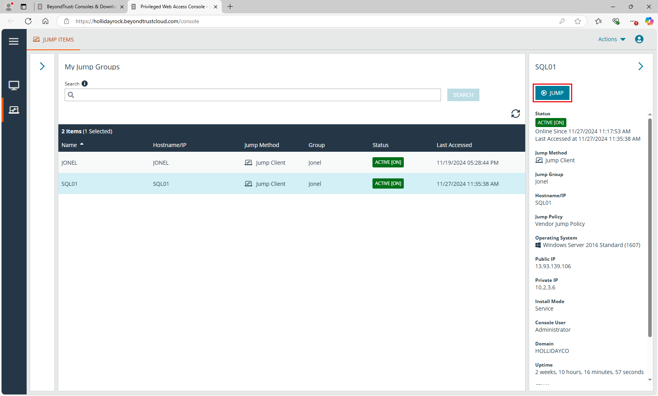Click the SQL01 hostname cell in table
Image resolution: width=658 pixels, height=396 pixels.
point(161,184)
